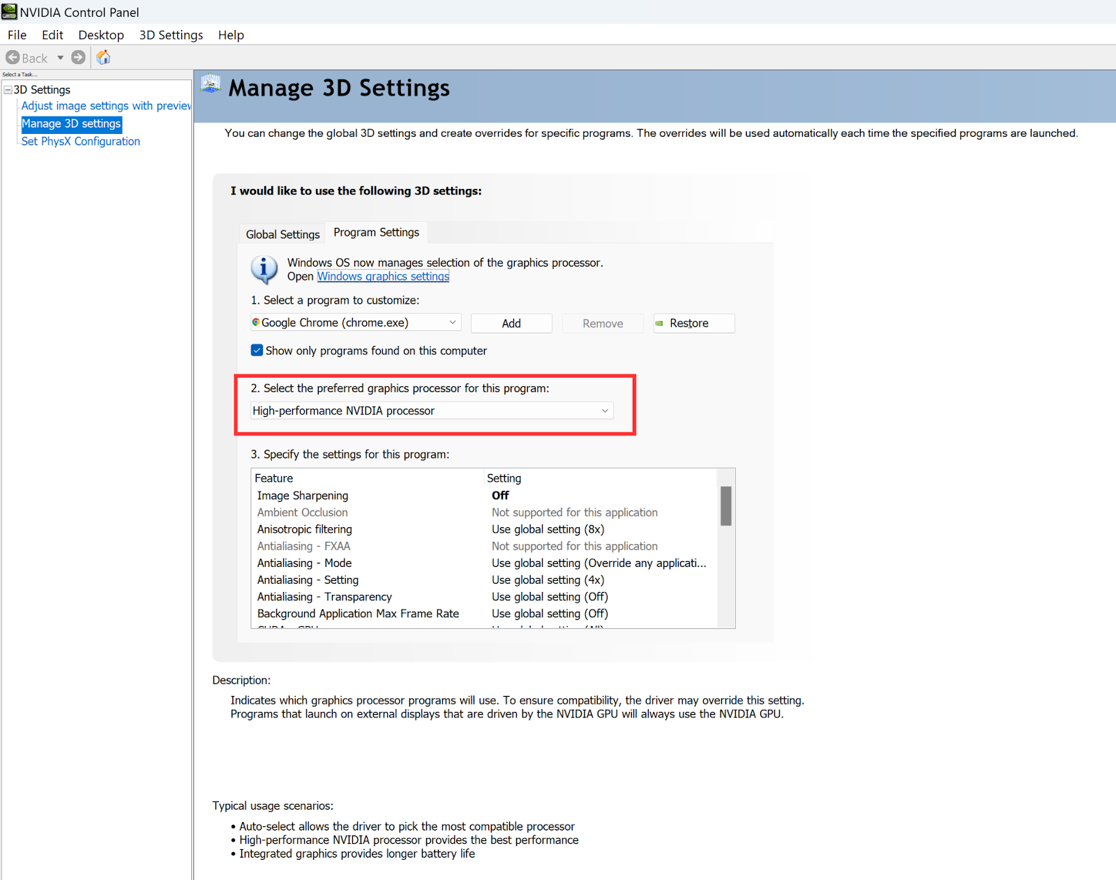This screenshot has width=1116, height=880.
Task: Click the Back arrow icon
Action: coord(13,58)
